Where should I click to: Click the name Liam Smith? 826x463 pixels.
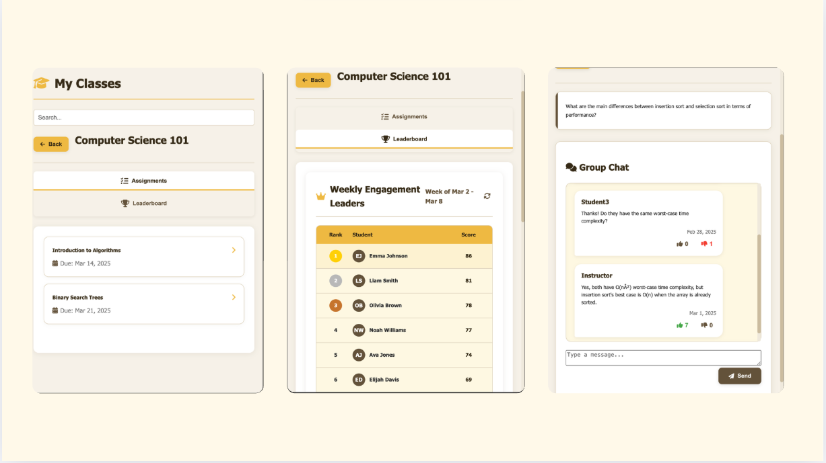(384, 281)
